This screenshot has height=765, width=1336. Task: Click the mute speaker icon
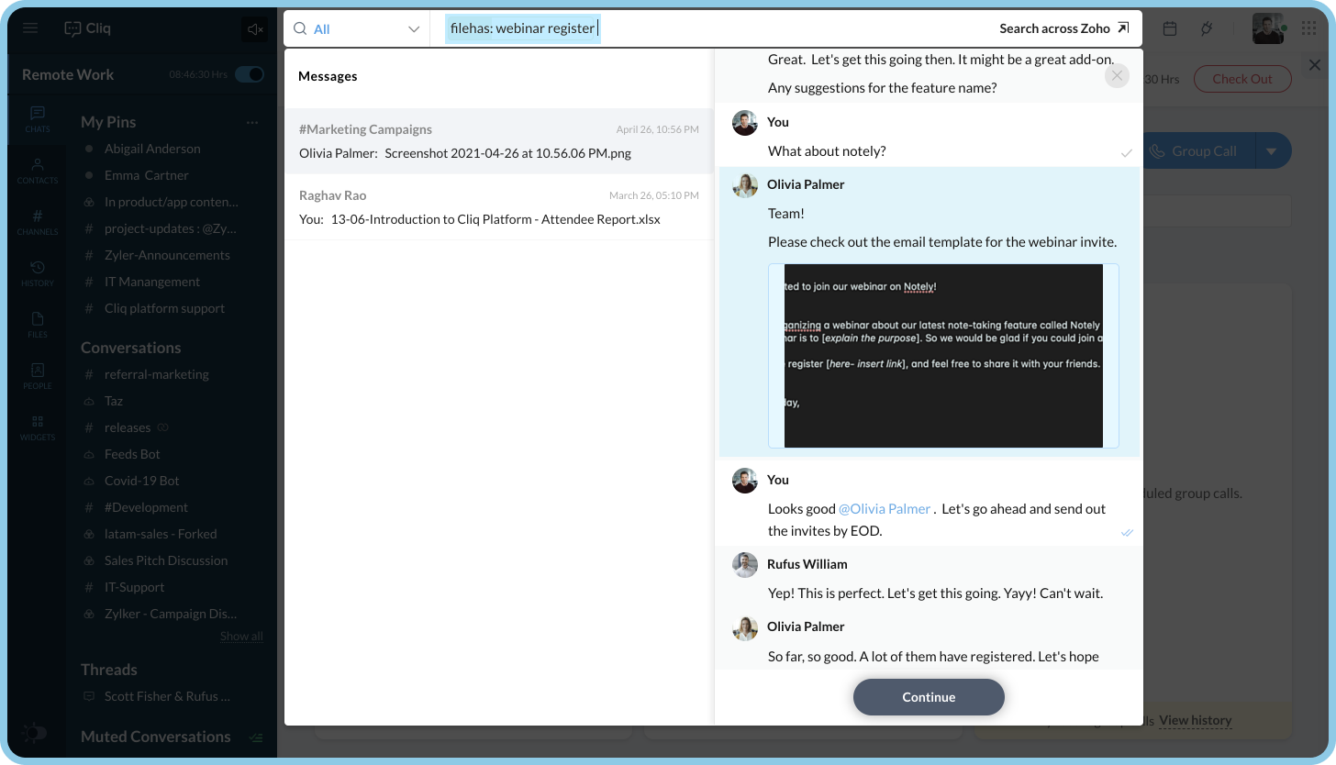(255, 29)
